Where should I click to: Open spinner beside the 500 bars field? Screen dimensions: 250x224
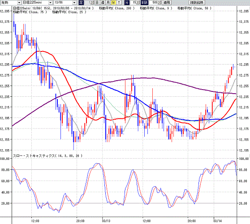click(159, 3)
